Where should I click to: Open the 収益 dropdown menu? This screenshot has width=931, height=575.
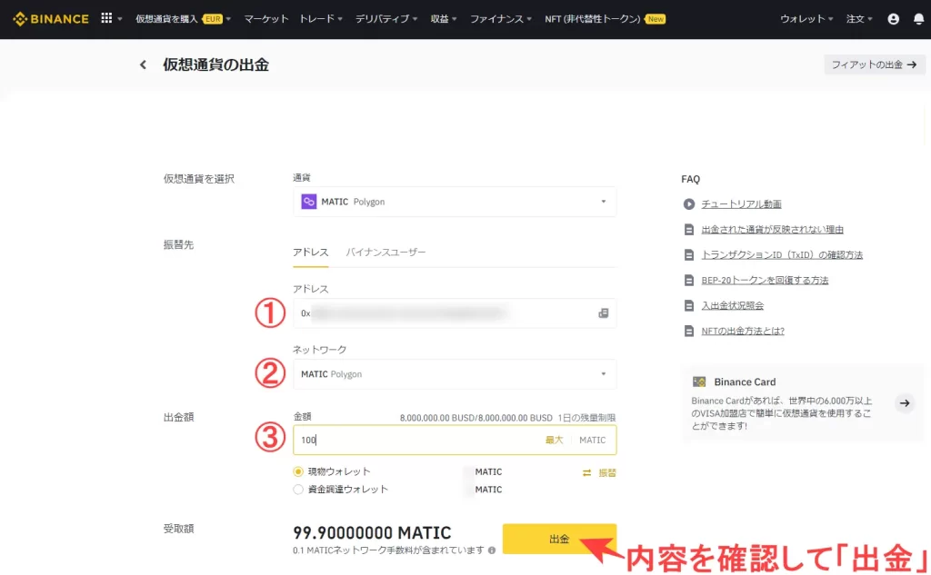click(x=444, y=19)
